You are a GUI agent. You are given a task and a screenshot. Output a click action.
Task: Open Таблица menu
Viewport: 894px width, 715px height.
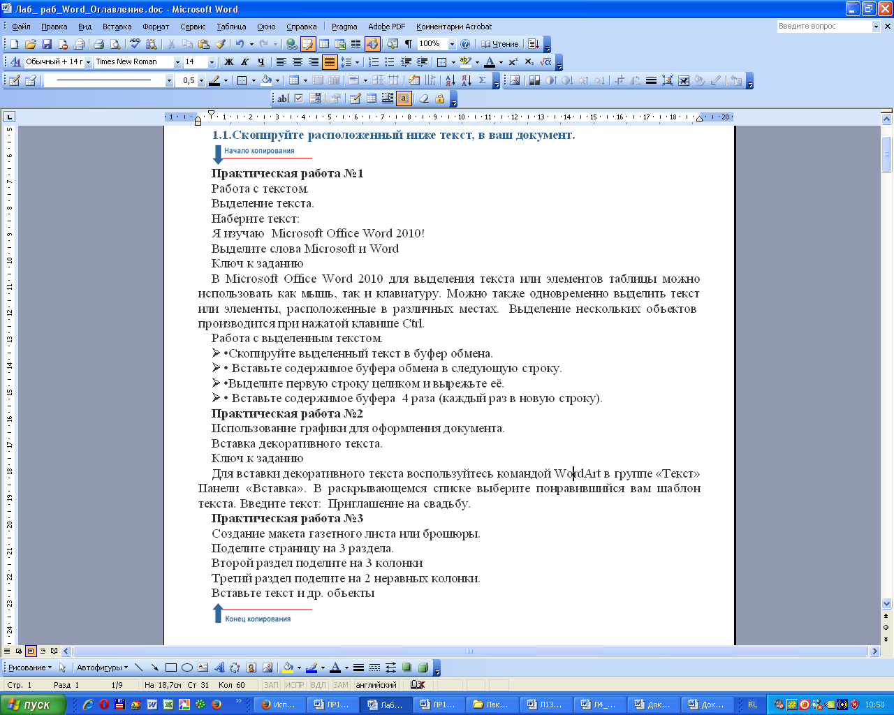(x=231, y=27)
